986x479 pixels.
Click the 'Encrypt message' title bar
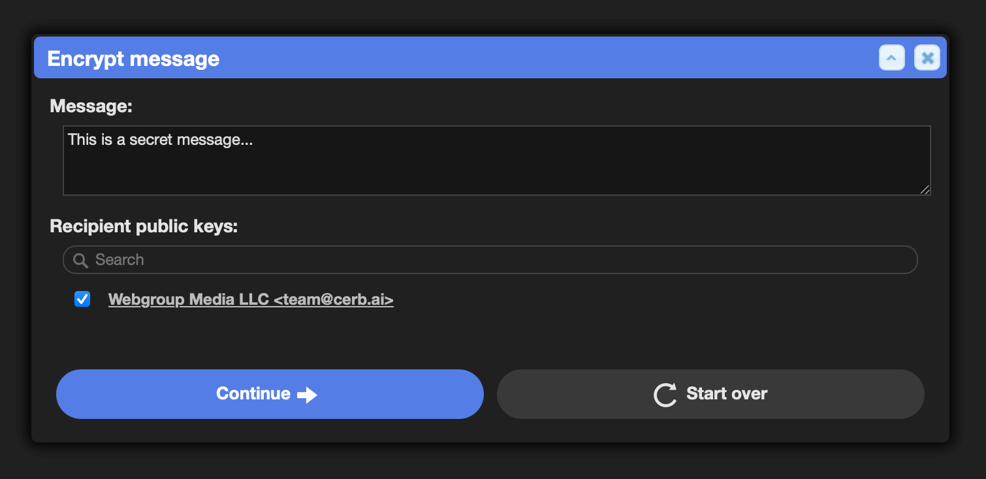[x=457, y=58]
